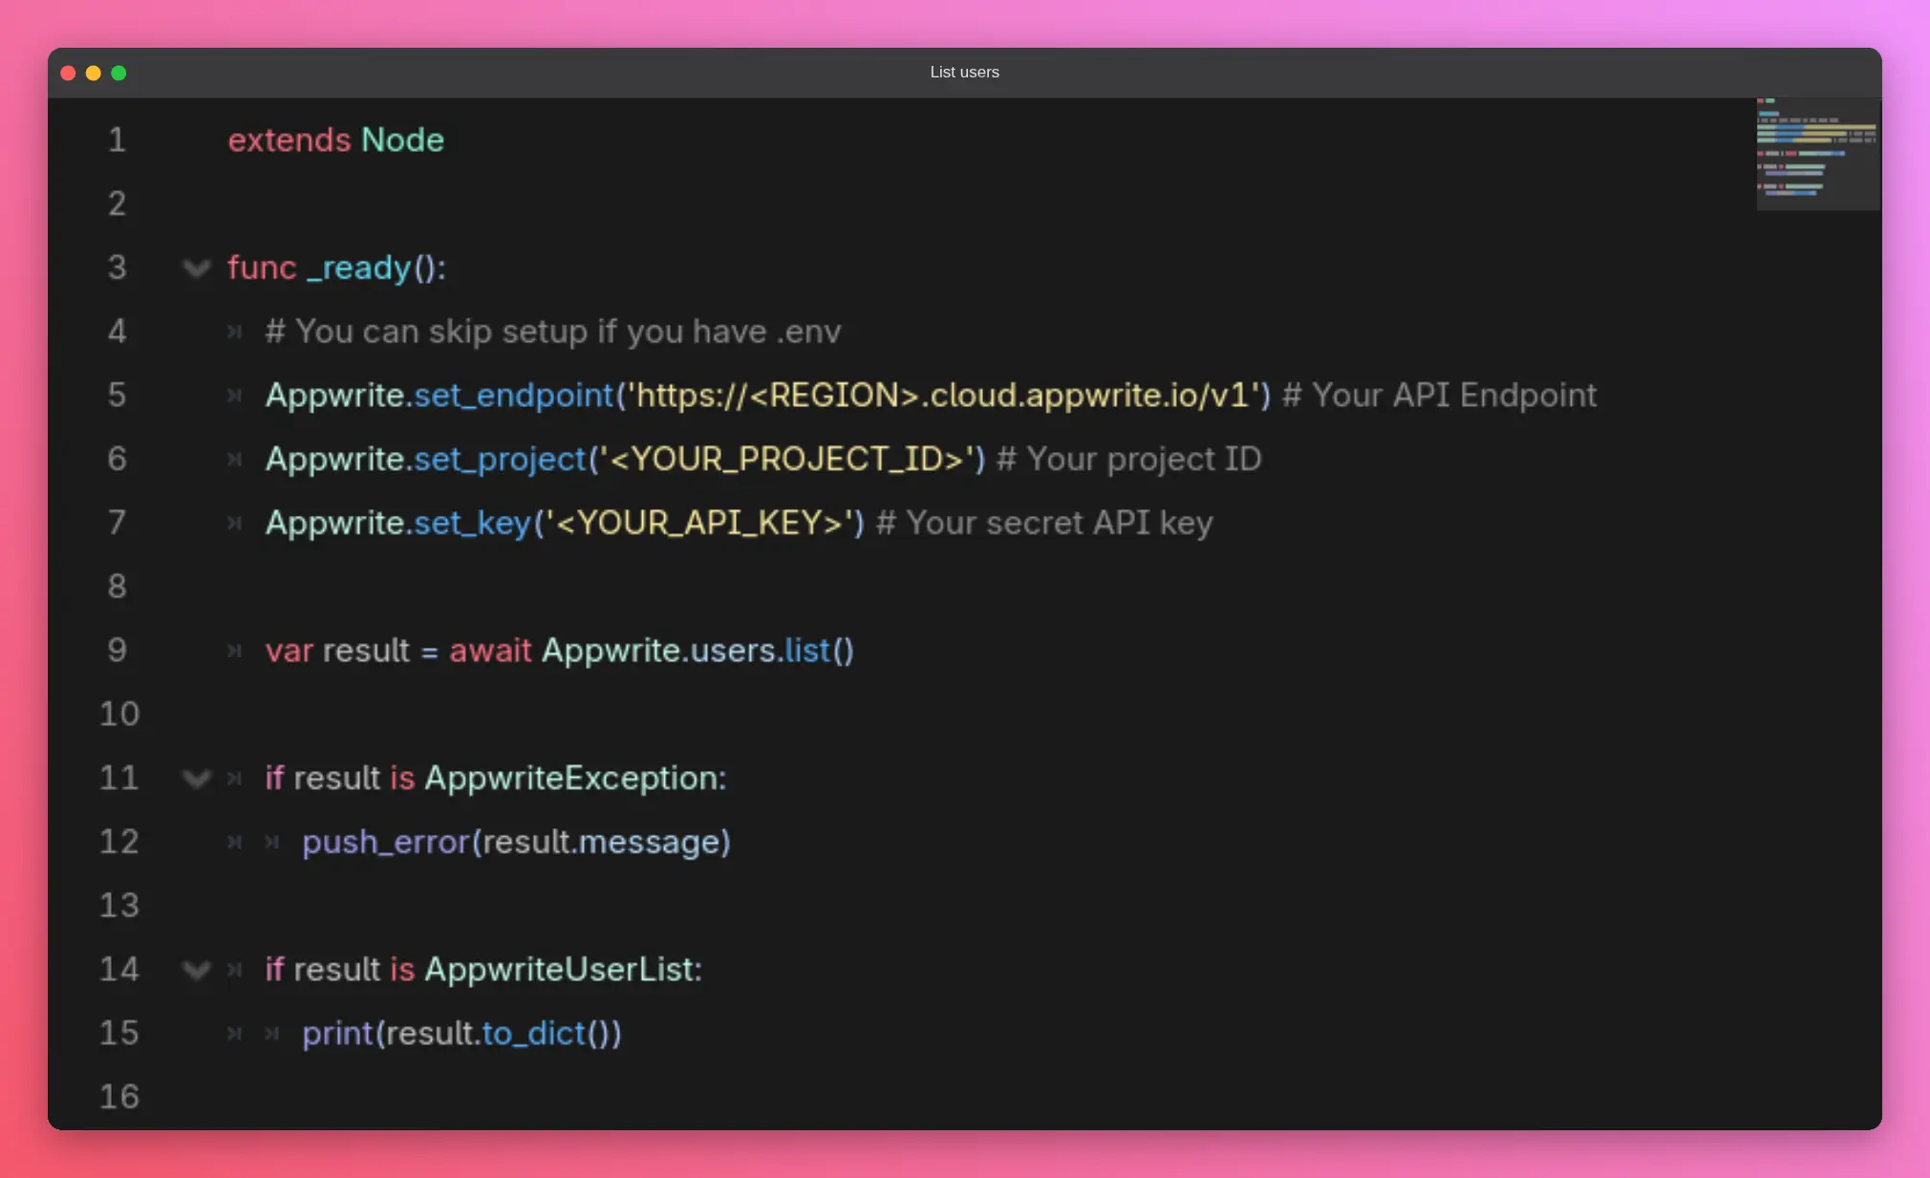
Task: Click the 'await' keyword
Action: pyautogui.click(x=490, y=650)
